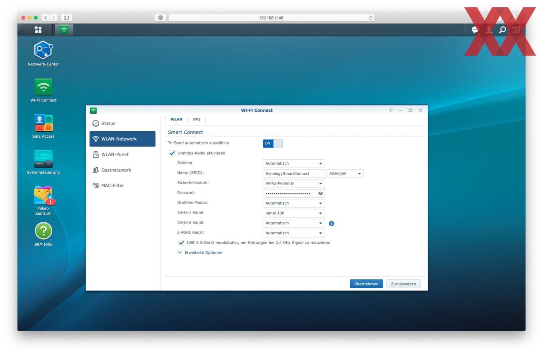Open the Netzwerk-Center desktop icon
This screenshot has height=354, width=543.
click(43, 53)
